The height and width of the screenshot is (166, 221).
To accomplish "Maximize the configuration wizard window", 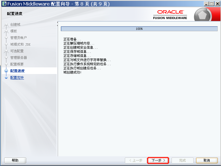I will (x=212, y=4).
